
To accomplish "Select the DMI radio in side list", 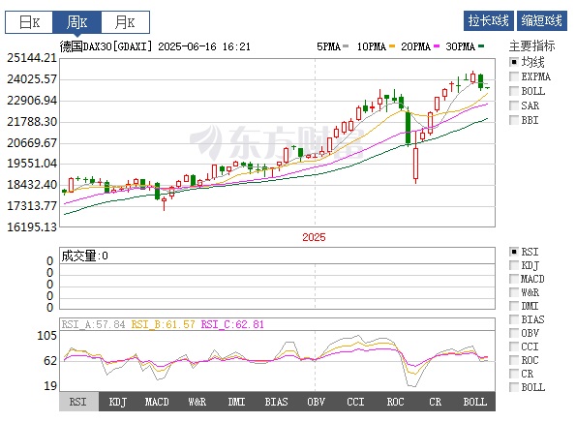I will (513, 306).
